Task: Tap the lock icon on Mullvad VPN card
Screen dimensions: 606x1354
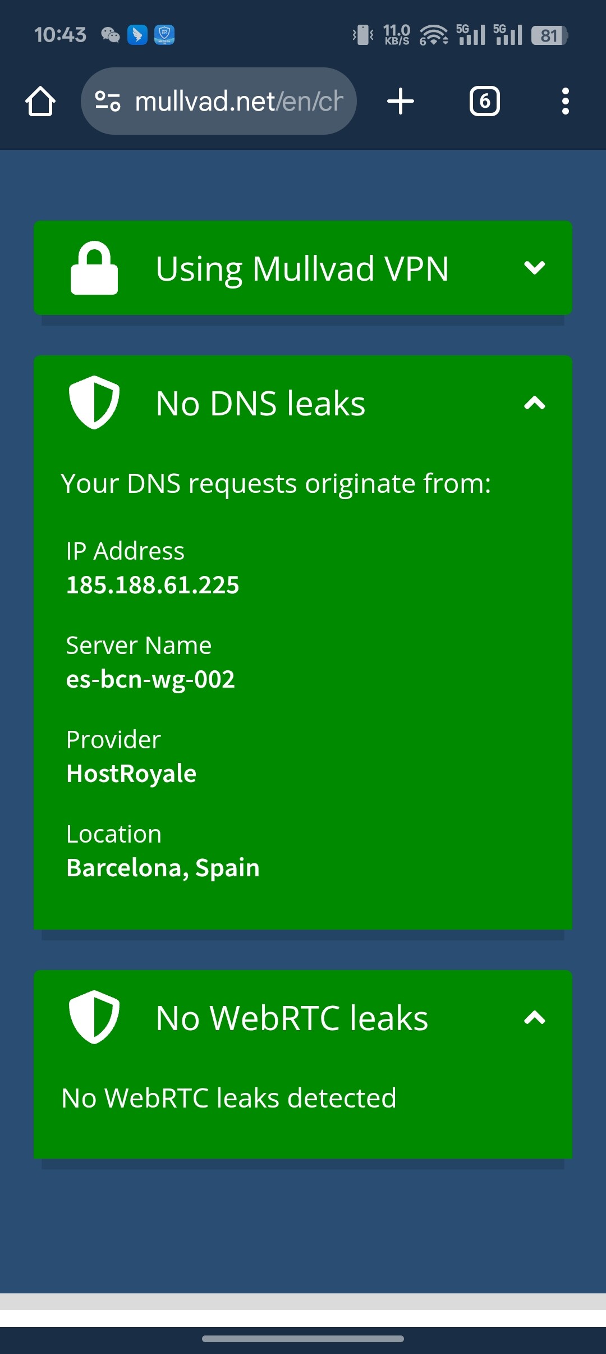Action: coord(94,268)
